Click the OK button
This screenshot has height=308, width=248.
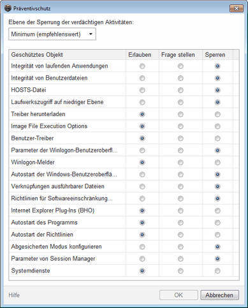[x=179, y=295]
